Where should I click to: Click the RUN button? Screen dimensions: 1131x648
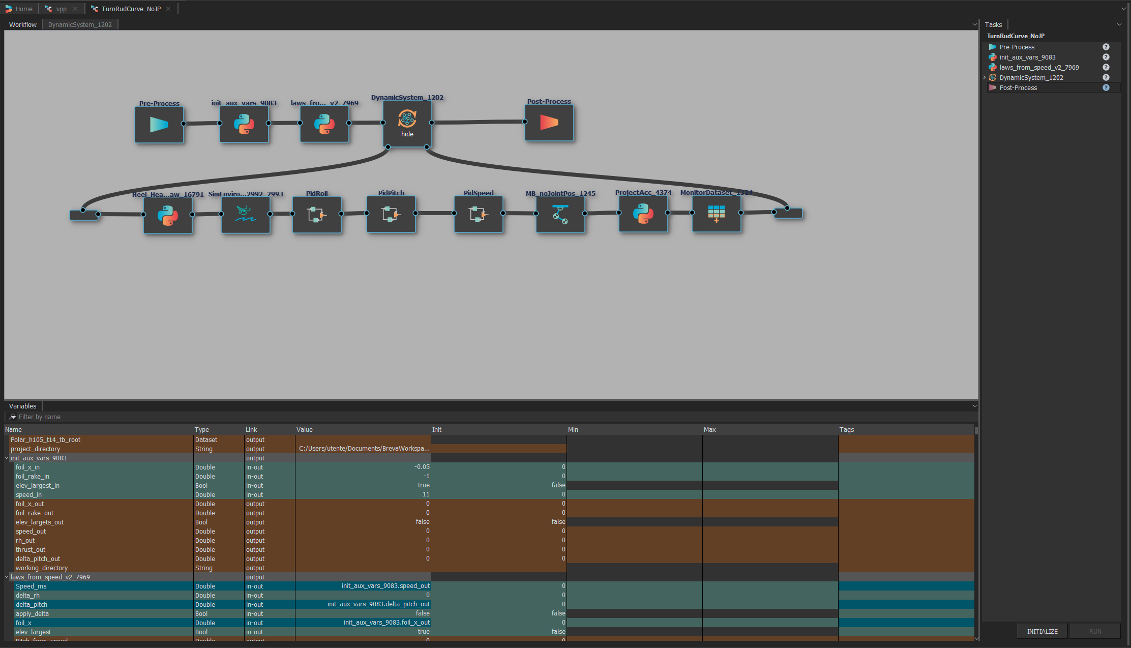pos(1095,631)
